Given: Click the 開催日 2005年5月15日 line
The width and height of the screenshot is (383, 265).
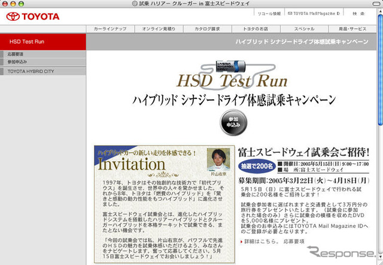Looking at the screenshot, I should point(323,164).
